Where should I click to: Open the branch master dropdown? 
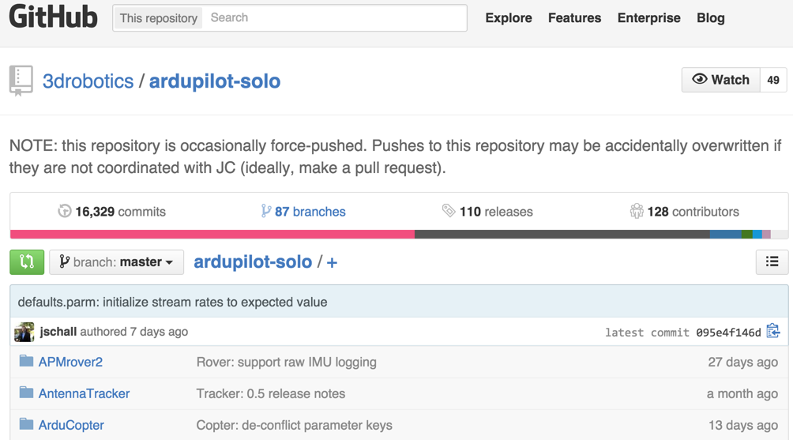(116, 262)
